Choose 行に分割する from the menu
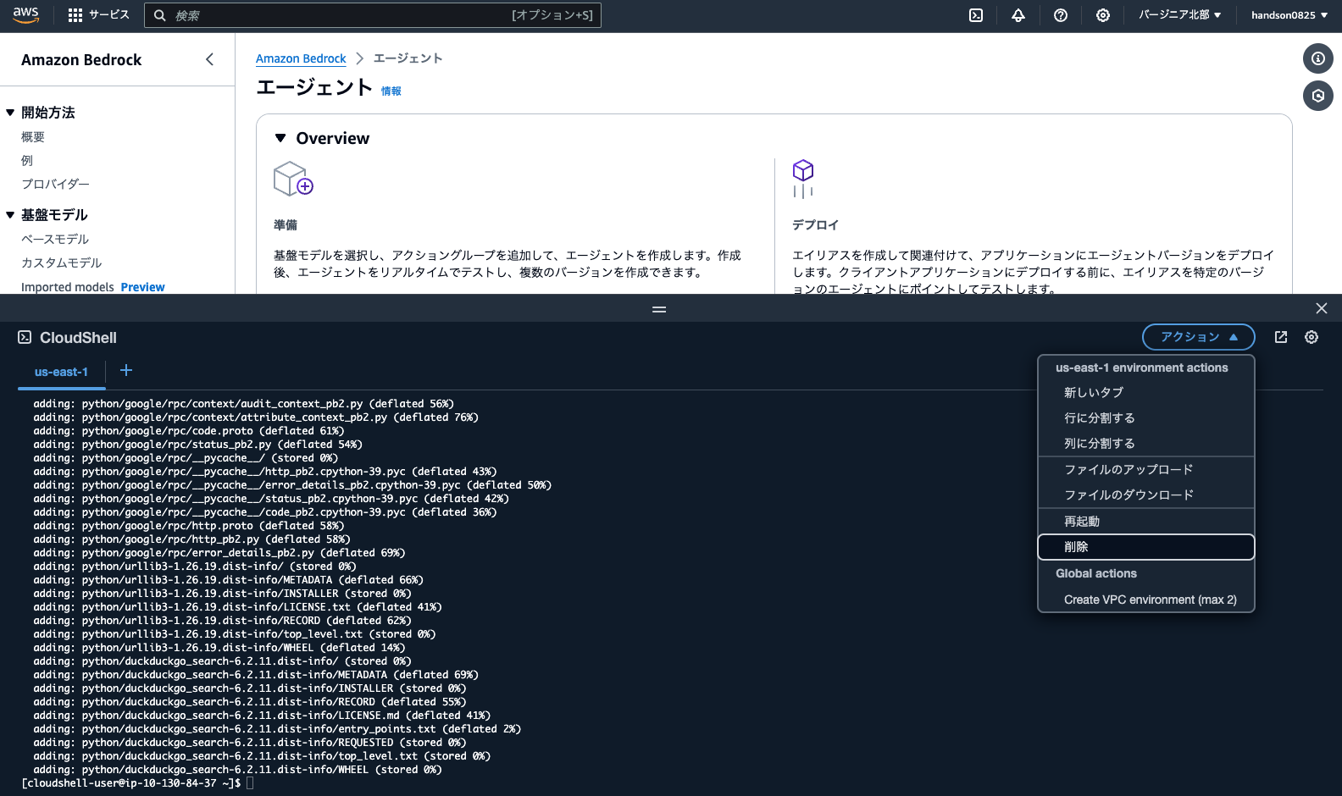1342x796 pixels. 1145,418
